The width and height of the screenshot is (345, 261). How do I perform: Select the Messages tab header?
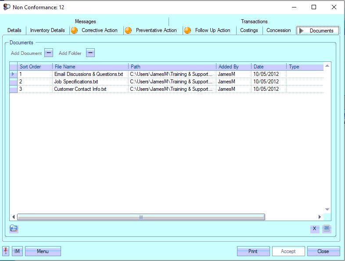point(85,21)
